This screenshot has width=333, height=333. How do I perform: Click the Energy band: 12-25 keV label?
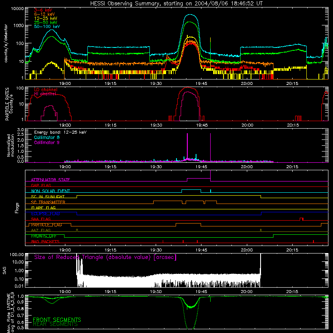60,132
